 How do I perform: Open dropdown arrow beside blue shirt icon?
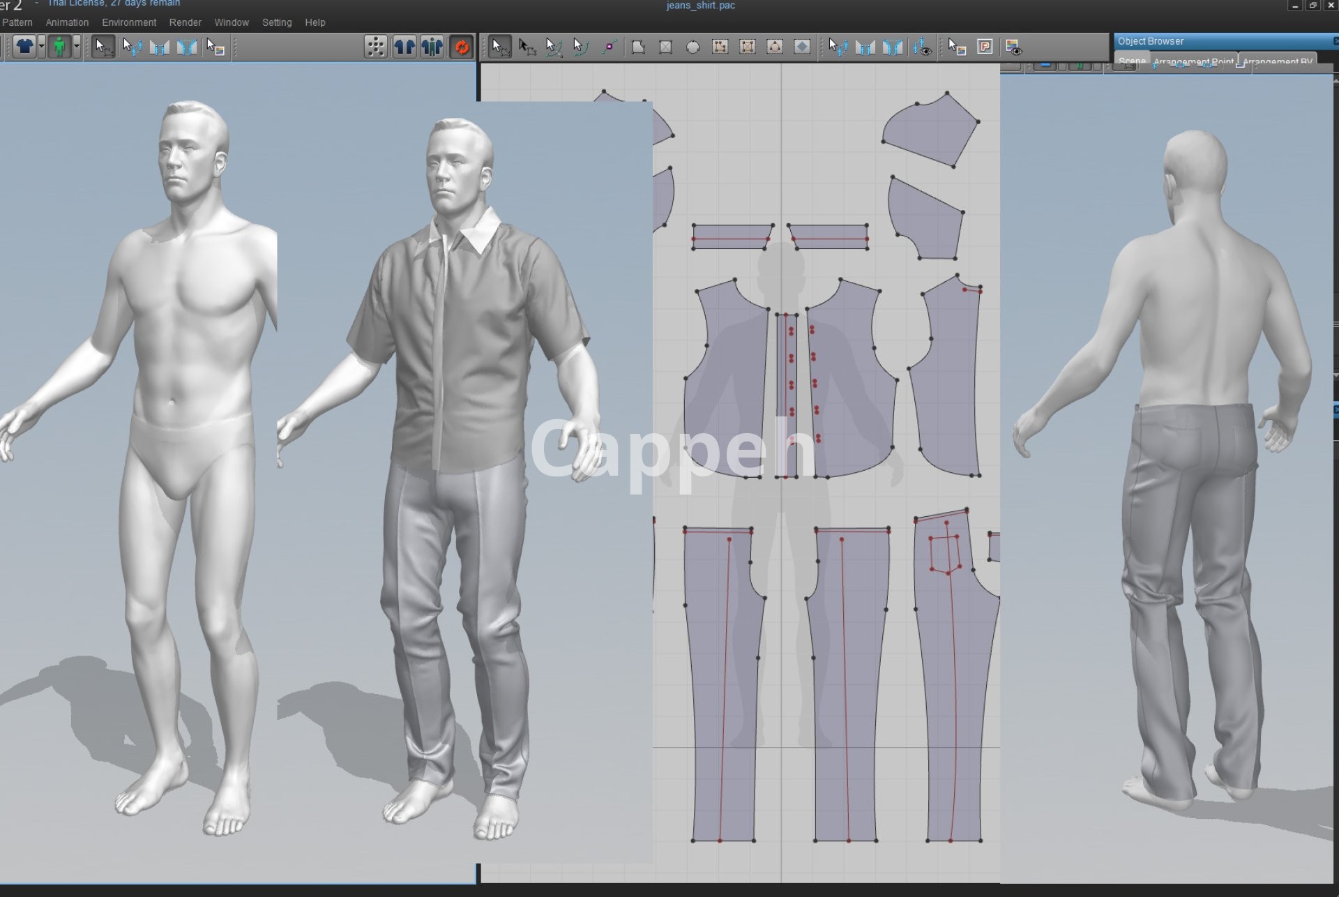pos(42,47)
